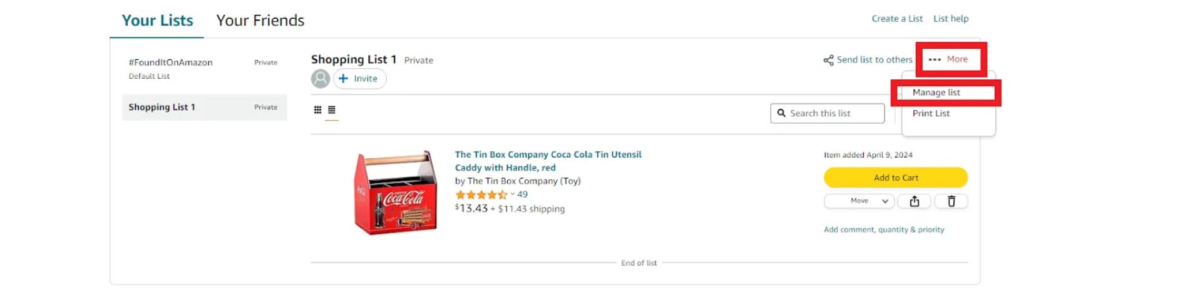Expand the ratings chevron beside stars
Image resolution: width=1202 pixels, height=297 pixels.
pyautogui.click(x=512, y=194)
